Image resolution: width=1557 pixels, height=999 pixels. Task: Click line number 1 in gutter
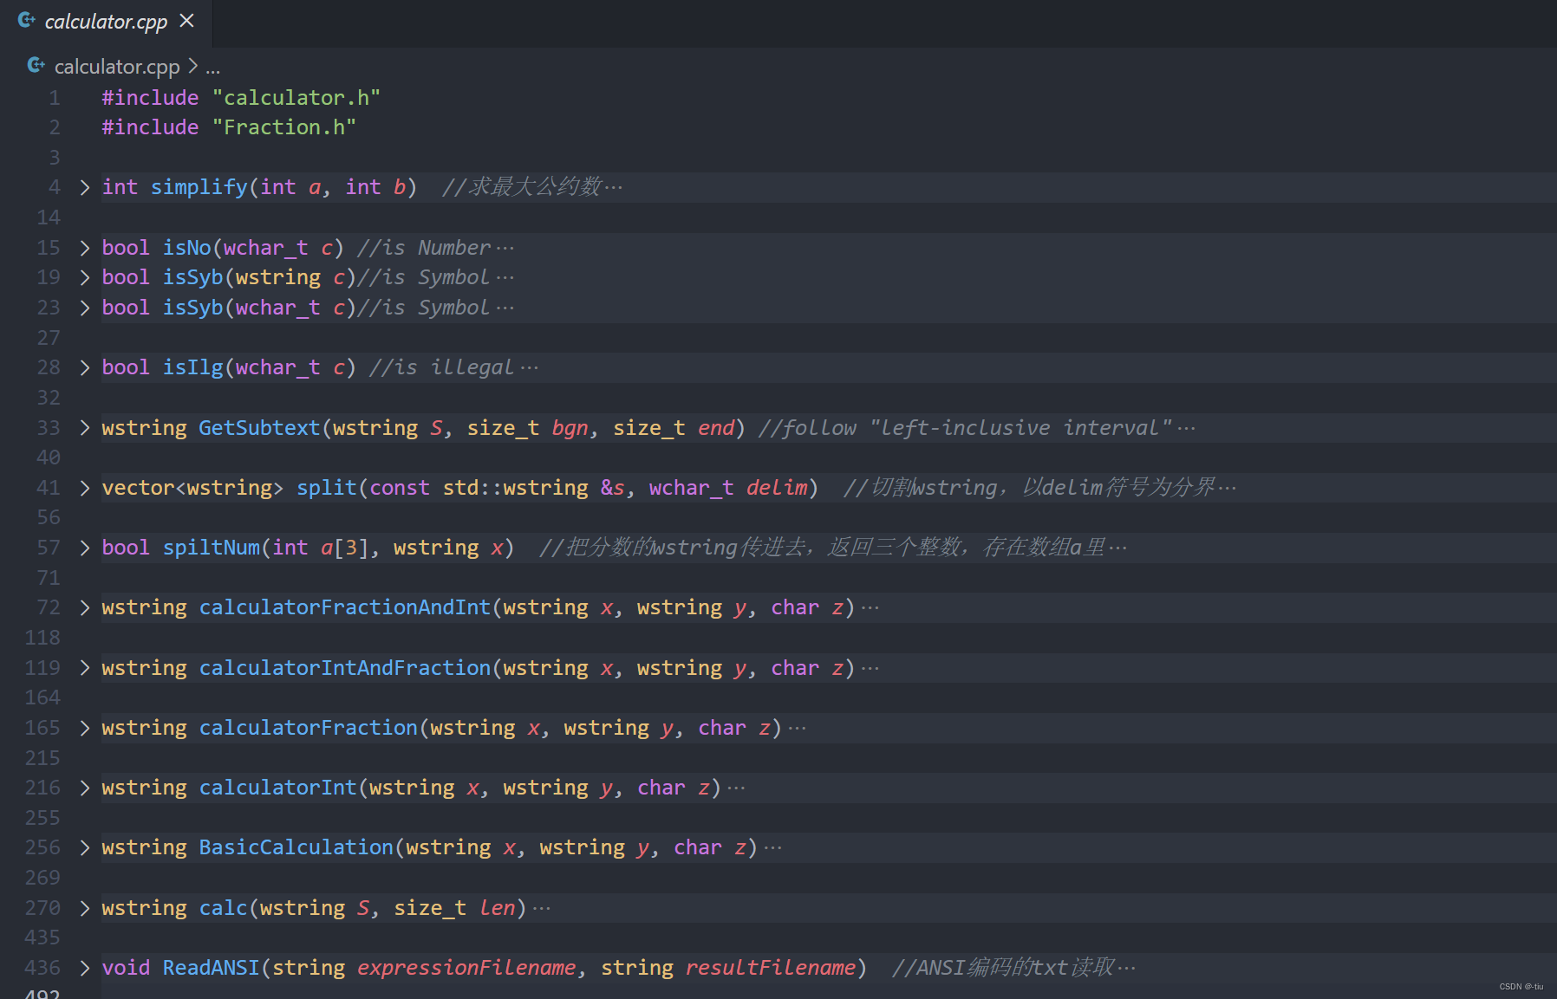[55, 98]
